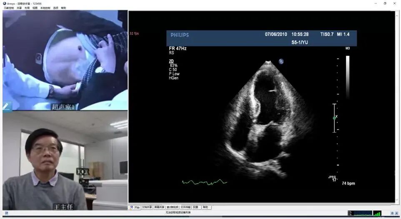Click the green signal strength bars indicator
The height and width of the screenshot is (219, 401).
pyautogui.click(x=377, y=213)
